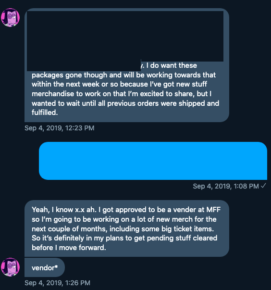Click the message about being vendor at MFF
Image resolution: width=271 pixels, height=290 pixels.
pos(127,228)
